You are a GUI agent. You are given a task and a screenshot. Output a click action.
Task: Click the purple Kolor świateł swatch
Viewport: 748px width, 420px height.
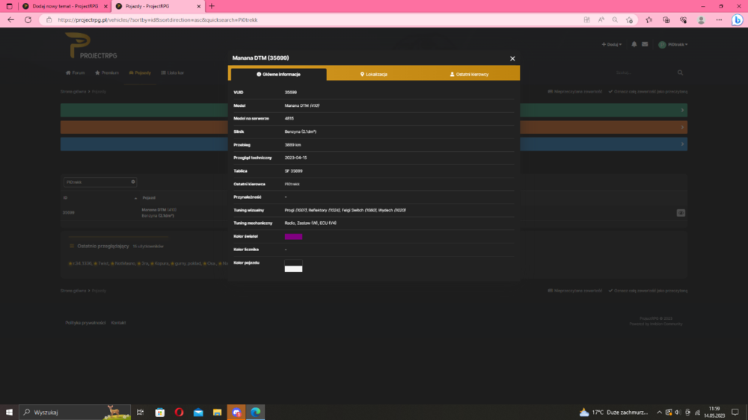[293, 236]
